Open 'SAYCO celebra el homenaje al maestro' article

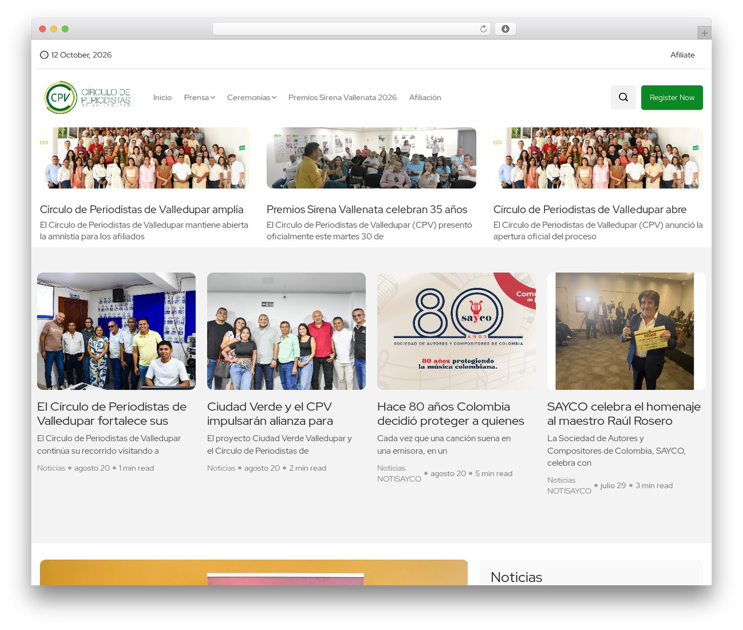[x=624, y=414]
